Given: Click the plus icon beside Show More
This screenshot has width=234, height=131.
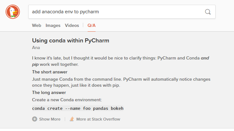Looking at the screenshot, I should [x=35, y=119].
